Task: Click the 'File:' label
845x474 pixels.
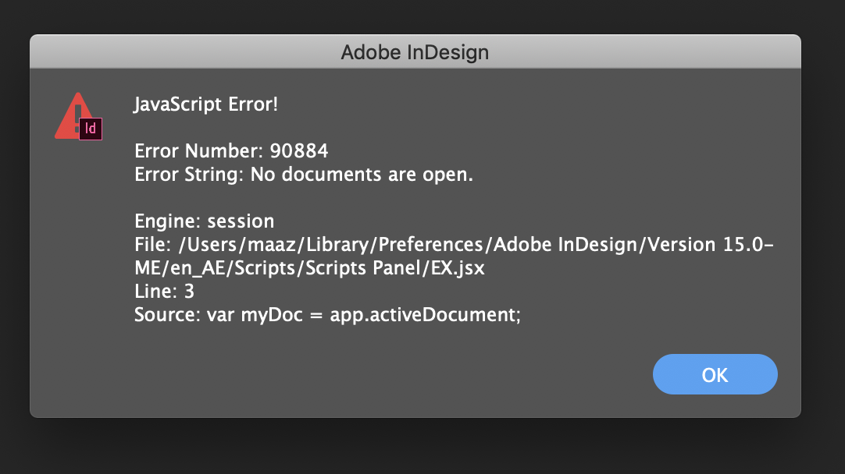Action: [x=153, y=245]
